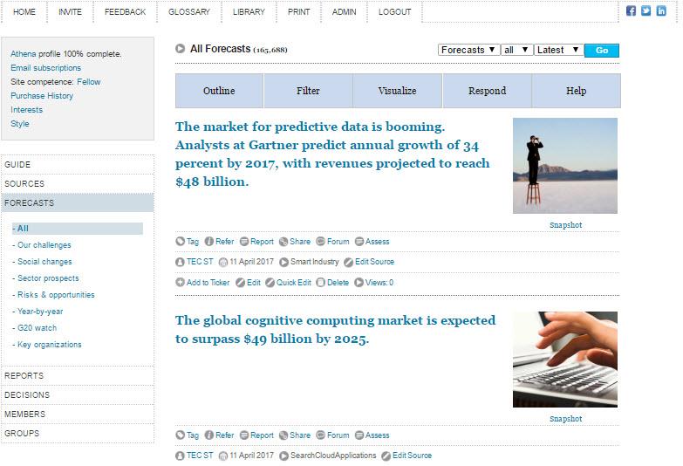Expand the REPORTS sidebar section
The height and width of the screenshot is (466, 683).
(x=78, y=376)
